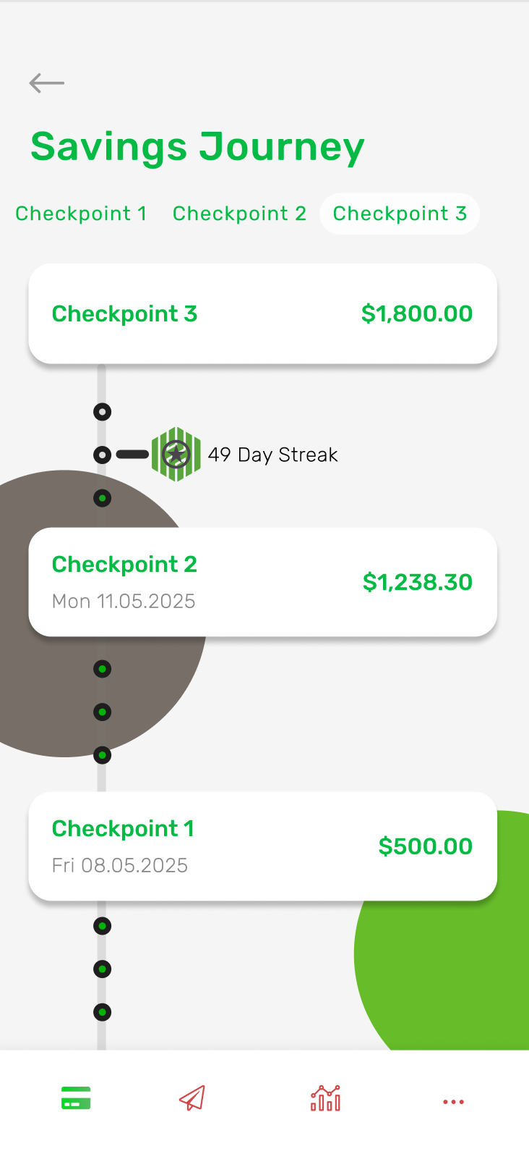Select the timeline dot beside the streak badge
This screenshot has width=529, height=1167.
[103, 455]
